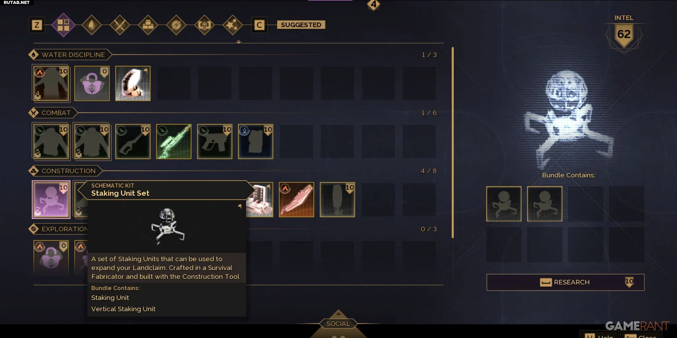Select the green rifle schematic in Combat

174,142
